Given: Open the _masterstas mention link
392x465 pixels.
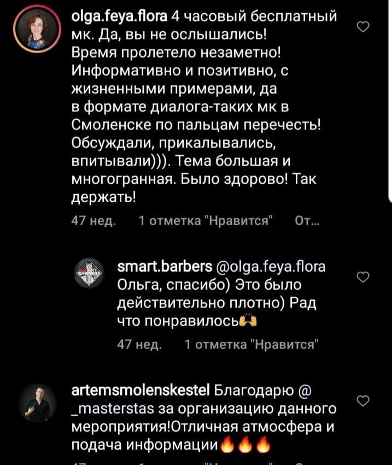Looking at the screenshot, I should click(x=114, y=409).
